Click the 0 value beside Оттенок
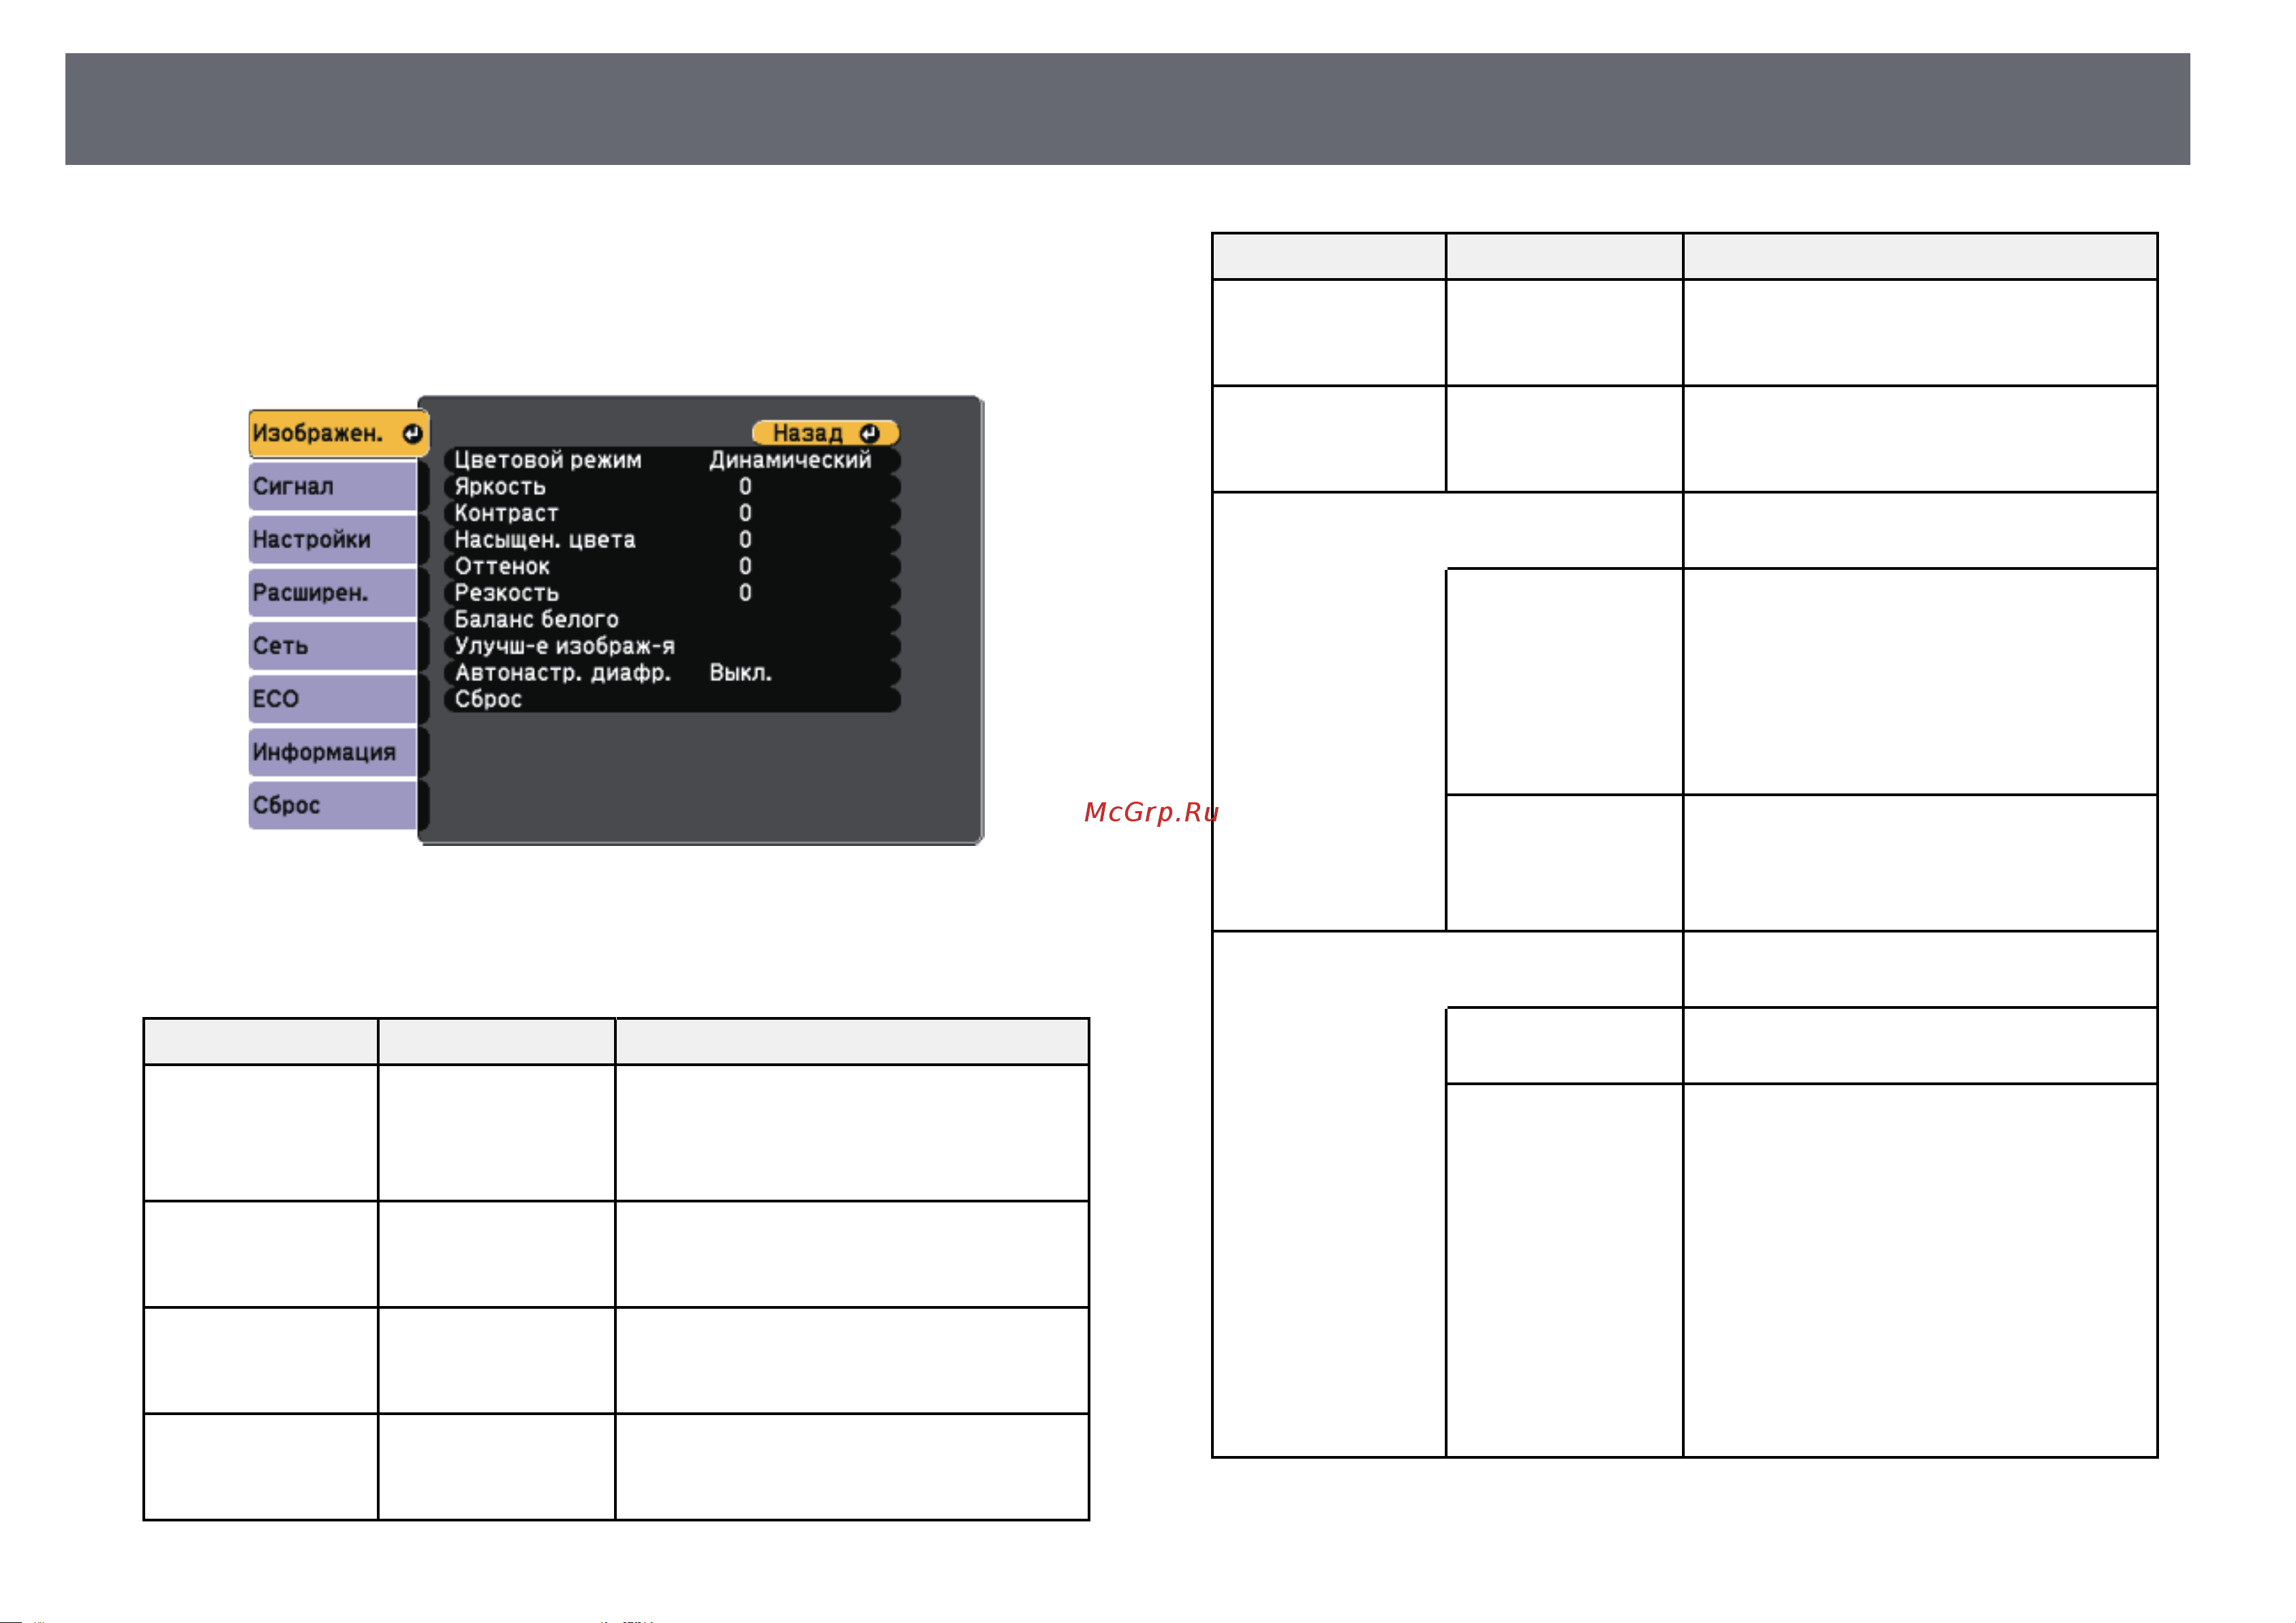The width and height of the screenshot is (2296, 1623). coord(745,566)
